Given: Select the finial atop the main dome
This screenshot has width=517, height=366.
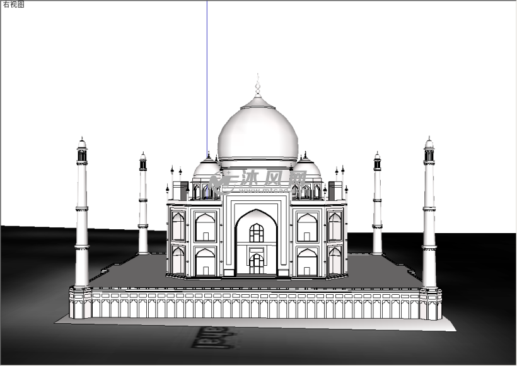Looking at the screenshot, I should click(x=257, y=84).
